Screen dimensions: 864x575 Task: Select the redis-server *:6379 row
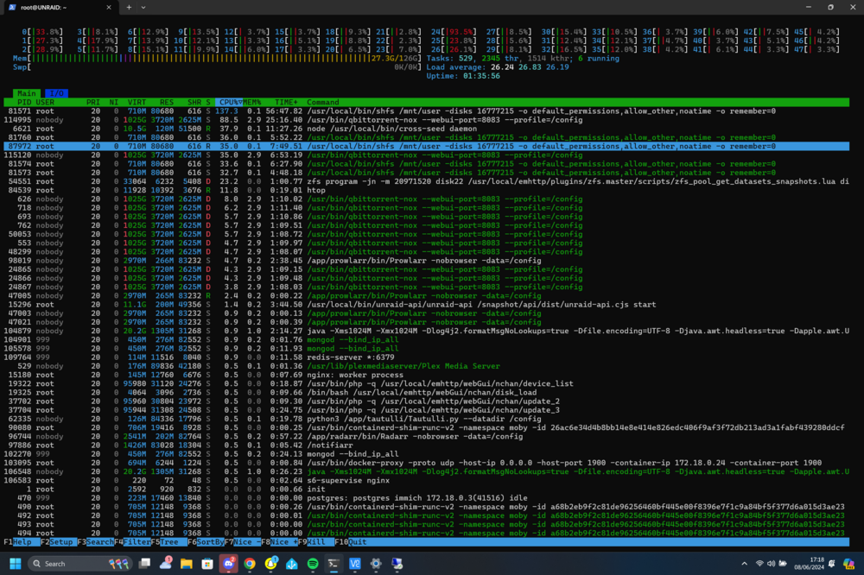click(x=426, y=357)
